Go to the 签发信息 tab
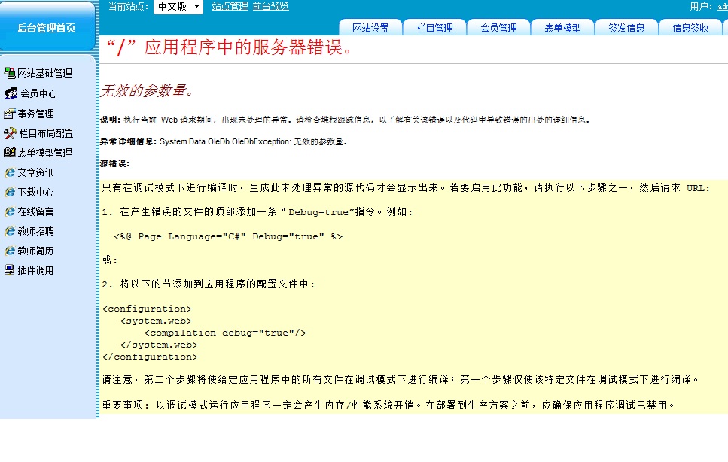 click(x=626, y=28)
